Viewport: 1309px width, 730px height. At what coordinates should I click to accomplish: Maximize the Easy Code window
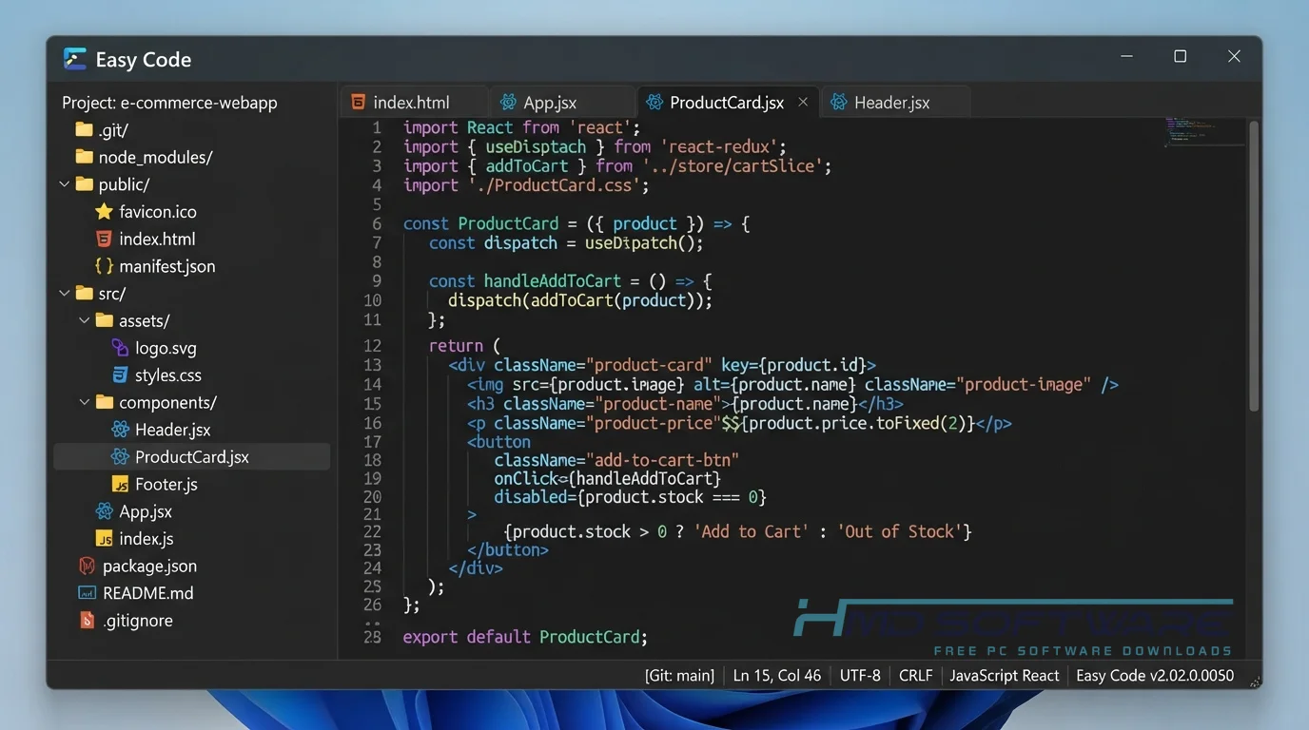pyautogui.click(x=1180, y=57)
